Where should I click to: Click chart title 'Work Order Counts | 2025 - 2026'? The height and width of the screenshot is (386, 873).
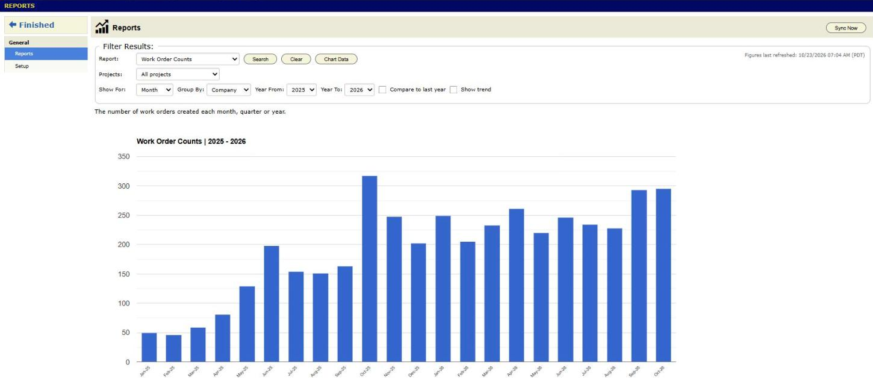191,141
